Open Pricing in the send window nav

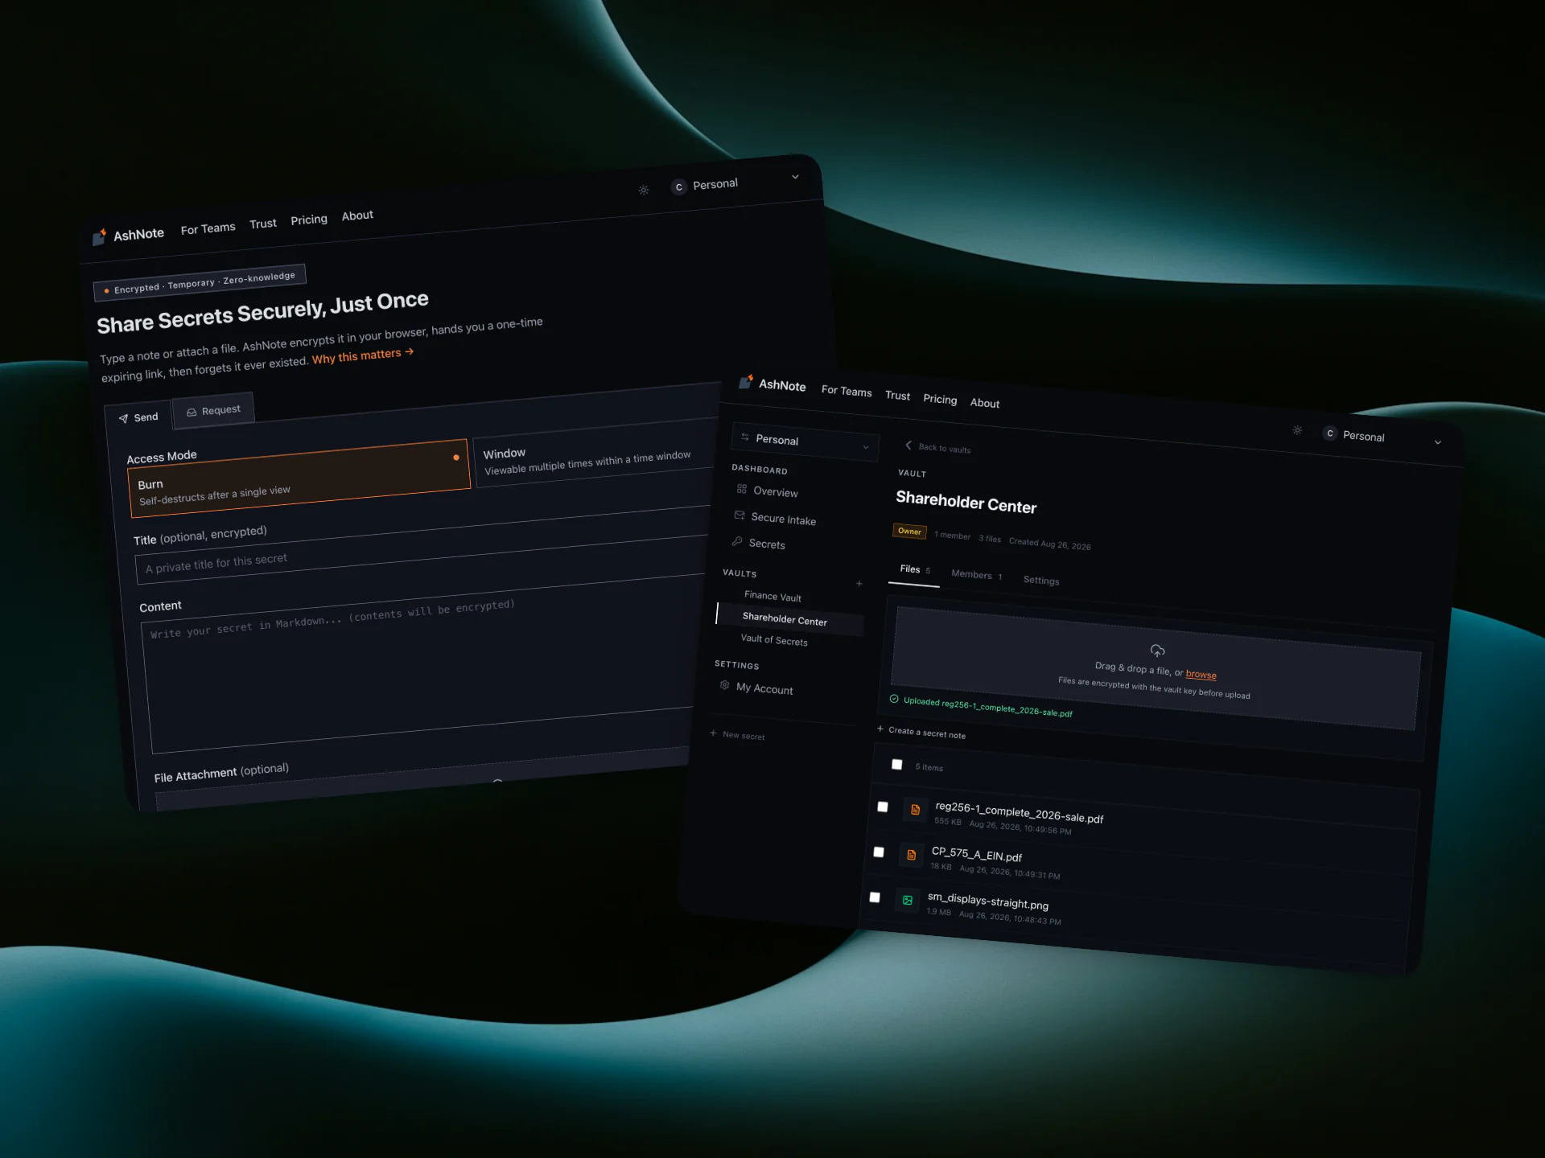309,220
